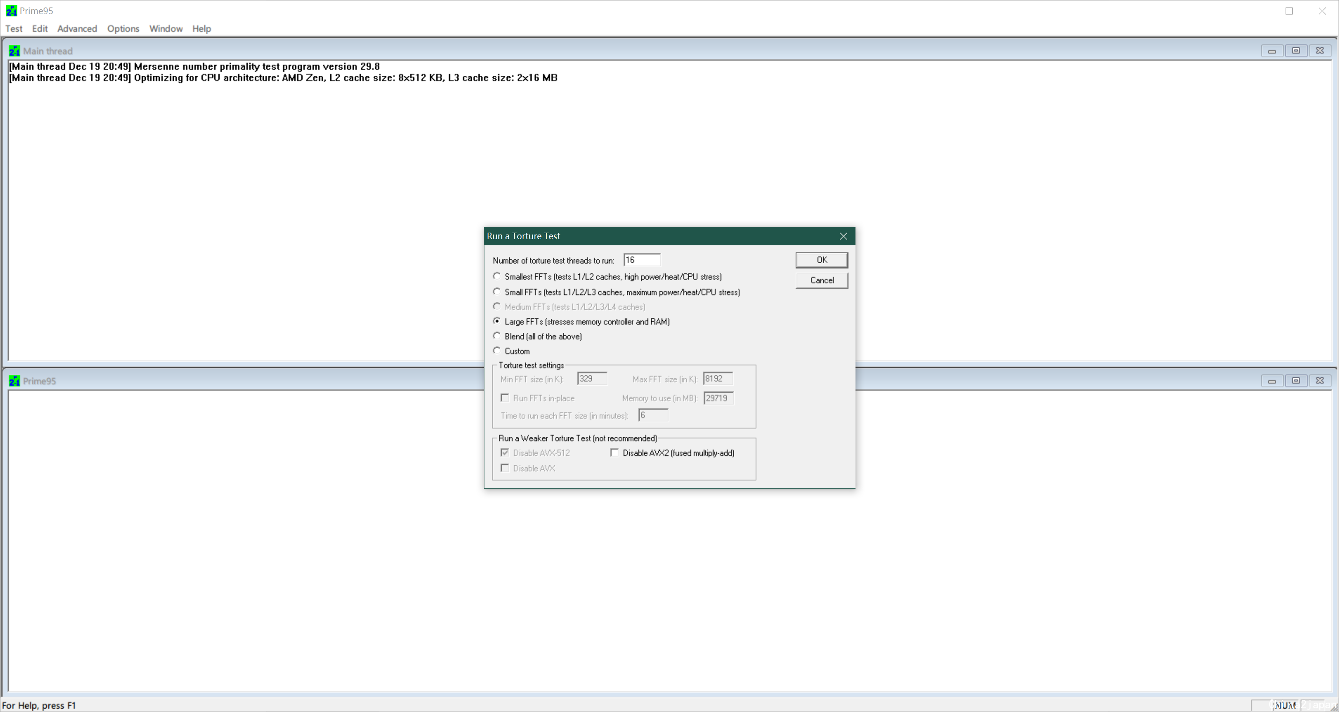
Task: Maximize the Main thread child window
Action: tap(1296, 51)
